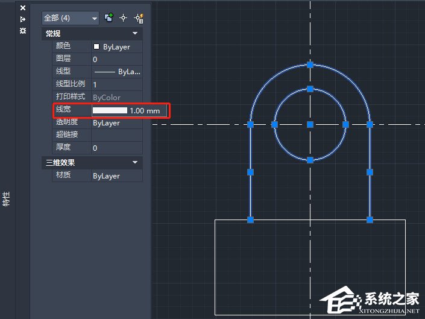Edit the 线型比例 value field
Viewport: 425px width, 319px height.
pos(117,84)
